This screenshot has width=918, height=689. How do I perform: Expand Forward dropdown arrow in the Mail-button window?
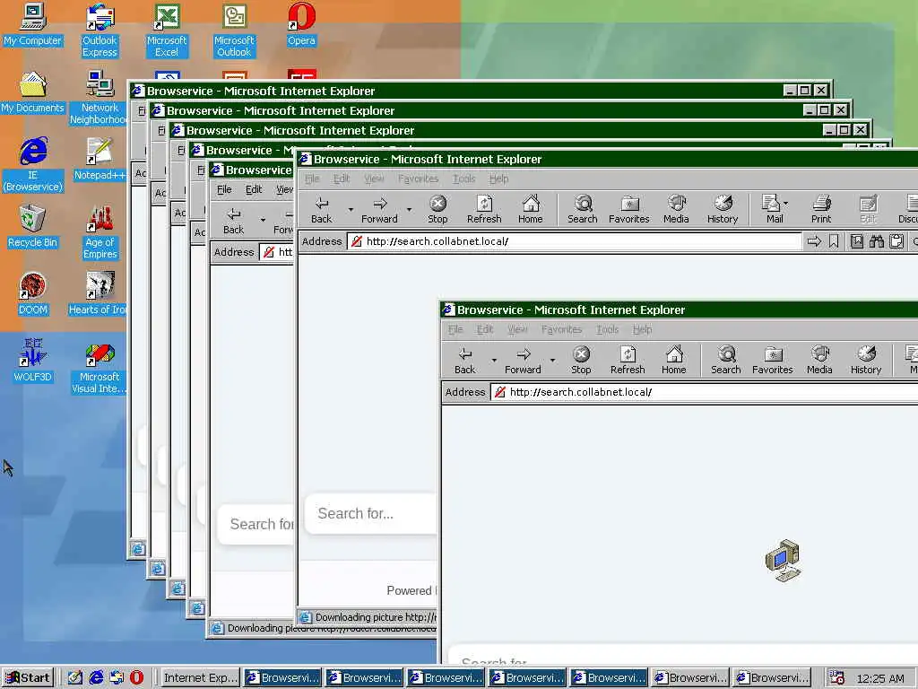tap(409, 210)
